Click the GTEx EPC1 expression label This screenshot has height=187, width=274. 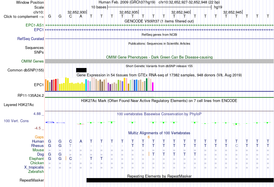(x=39, y=85)
